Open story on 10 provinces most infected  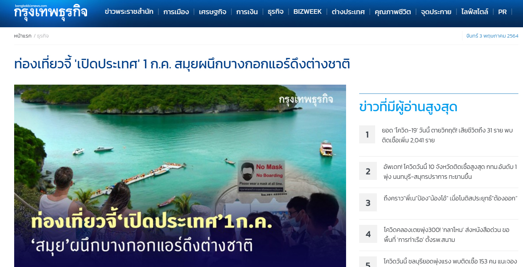(450, 171)
